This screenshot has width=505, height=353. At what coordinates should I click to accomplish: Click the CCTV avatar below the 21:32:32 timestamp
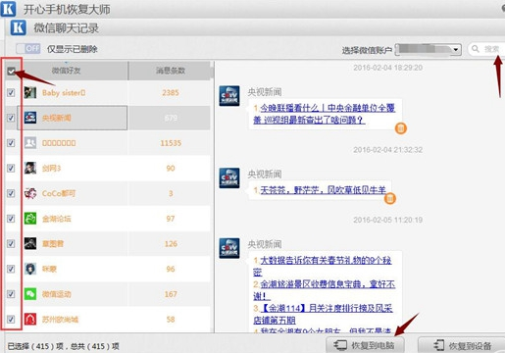point(229,177)
